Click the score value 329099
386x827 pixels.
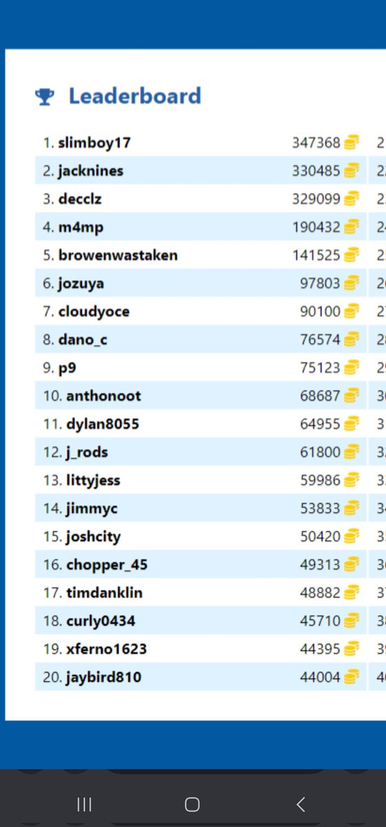[x=316, y=199]
